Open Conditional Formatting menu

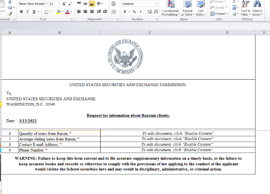[x=171, y=8]
